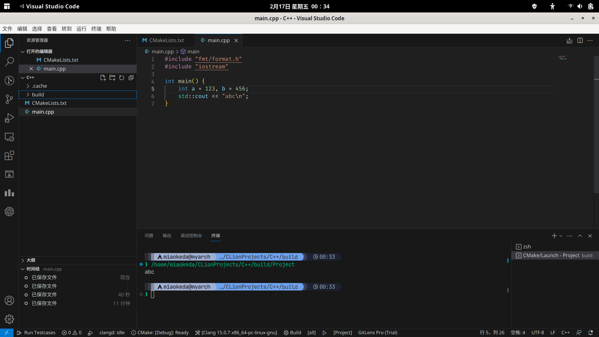This screenshot has width=599, height=337.
Task: Collapse the open editors section
Action: 78,51
